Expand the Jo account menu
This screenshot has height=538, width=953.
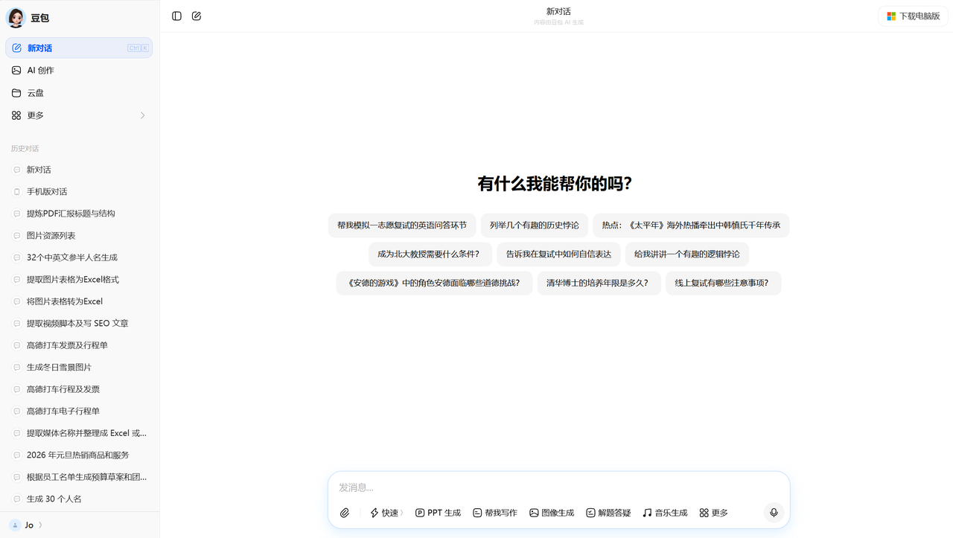coord(28,525)
